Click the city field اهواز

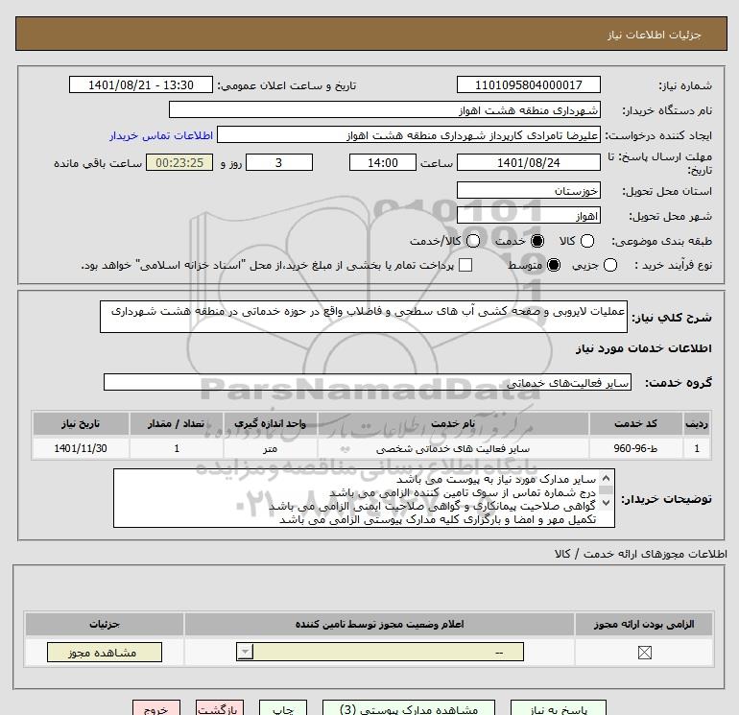pos(528,215)
